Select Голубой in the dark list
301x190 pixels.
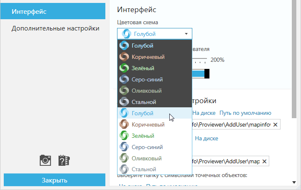(155, 46)
